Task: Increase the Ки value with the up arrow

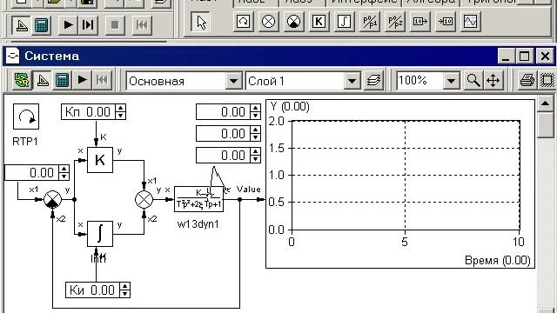Action: [x=125, y=286]
